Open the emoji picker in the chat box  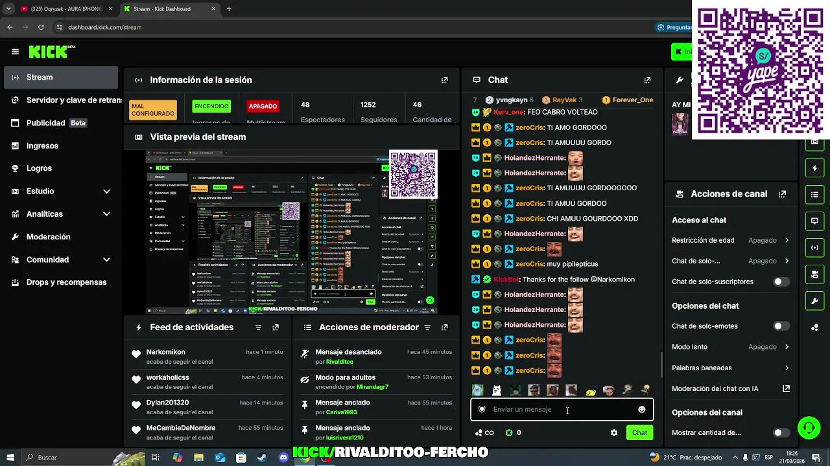tap(642, 409)
